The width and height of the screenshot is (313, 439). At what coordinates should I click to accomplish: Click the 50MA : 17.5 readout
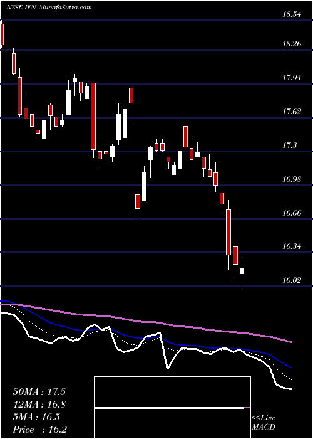coord(39,392)
